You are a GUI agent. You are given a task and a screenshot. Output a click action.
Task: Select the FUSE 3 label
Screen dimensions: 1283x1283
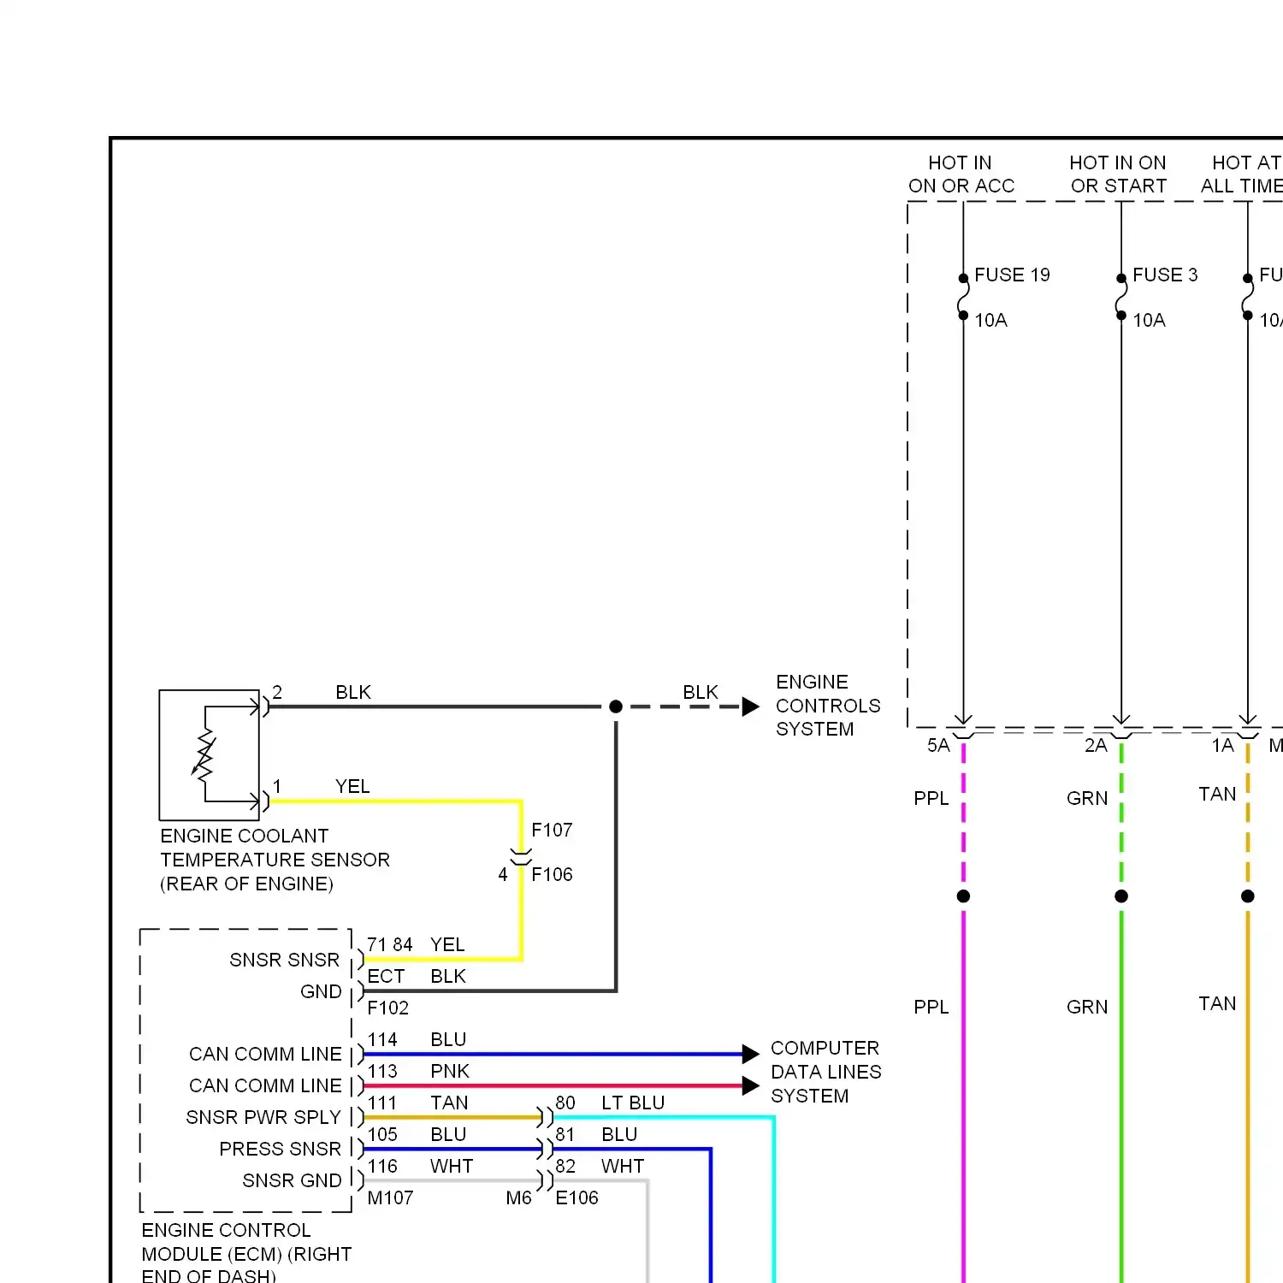(1165, 275)
